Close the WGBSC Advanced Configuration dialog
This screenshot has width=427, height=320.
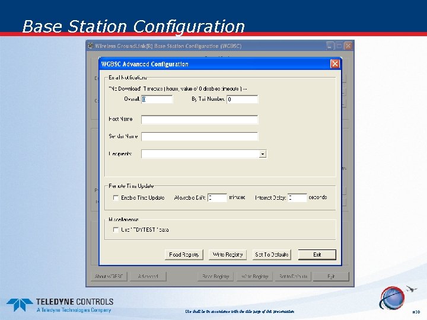tap(334, 64)
